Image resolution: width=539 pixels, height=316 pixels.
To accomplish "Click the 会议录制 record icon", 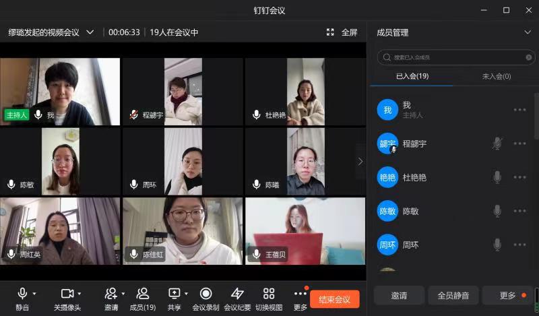I will point(205,294).
